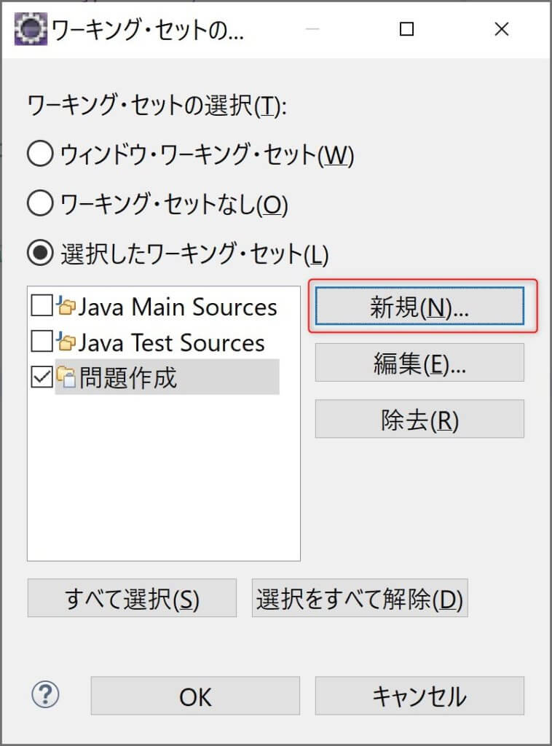This screenshot has width=552, height=746.
Task: Click the Java Test Sources working set icon
Action: pos(66,341)
